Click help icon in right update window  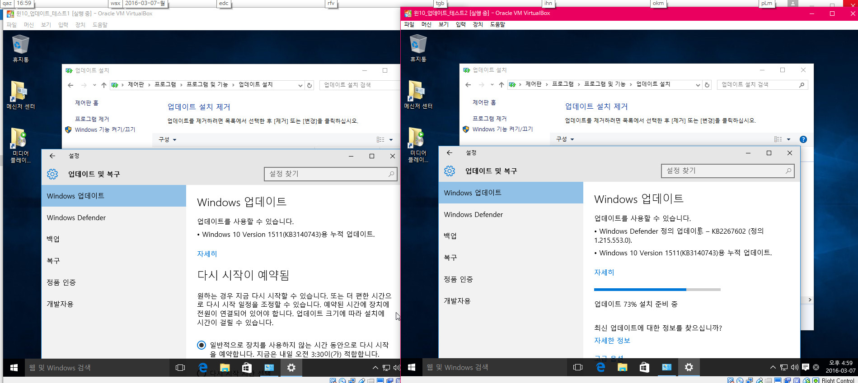[803, 139]
